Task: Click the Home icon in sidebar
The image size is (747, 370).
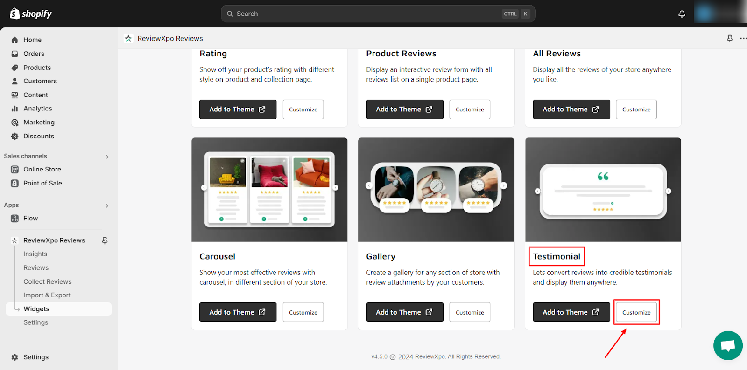Action: pos(14,40)
